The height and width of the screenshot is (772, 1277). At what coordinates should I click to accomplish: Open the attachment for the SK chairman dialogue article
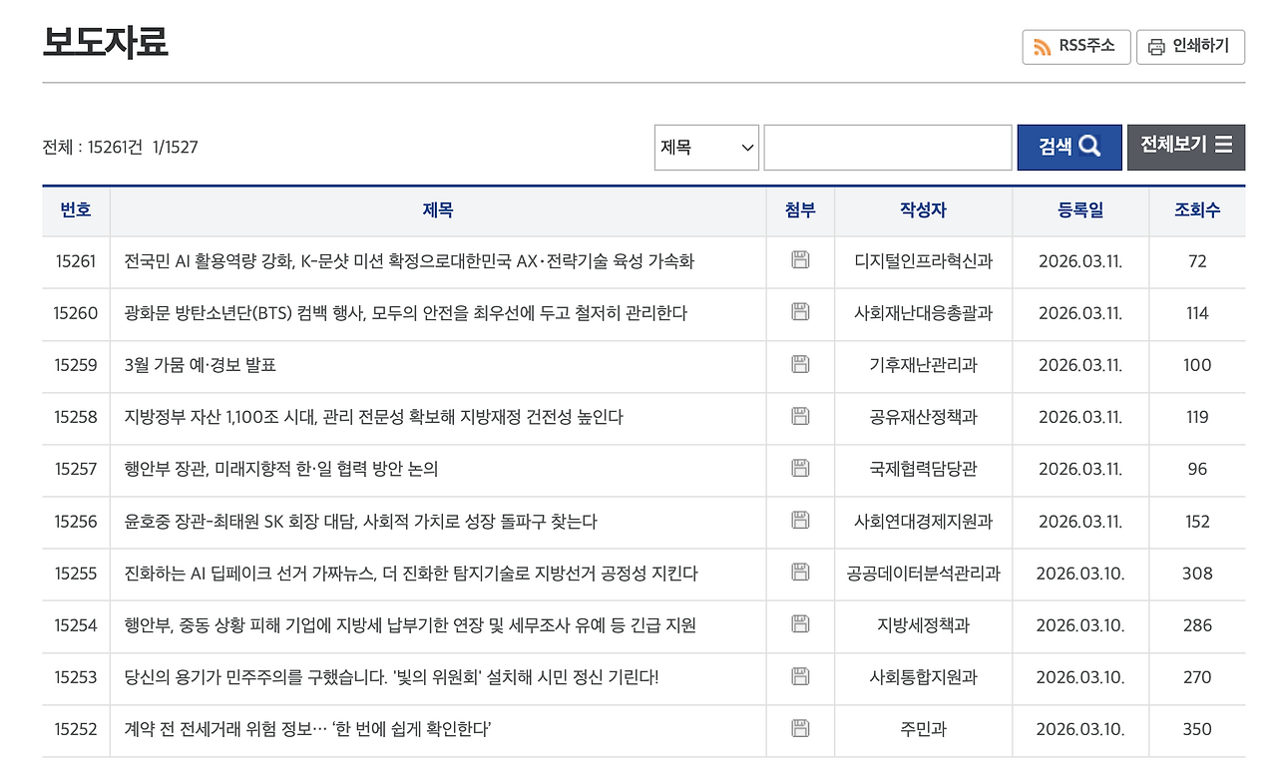799,522
